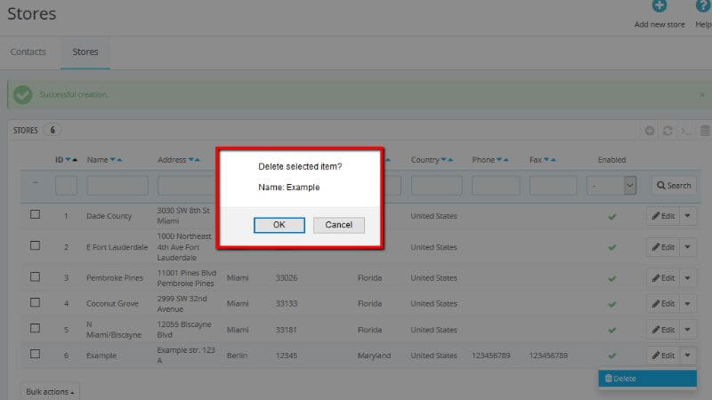Expand actions dropdown for Pembroke Pines
This screenshot has width=712, height=400.
point(688,278)
